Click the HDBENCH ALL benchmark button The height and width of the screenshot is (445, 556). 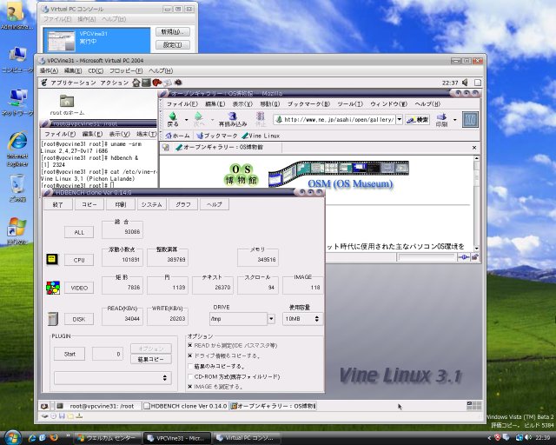(x=79, y=232)
